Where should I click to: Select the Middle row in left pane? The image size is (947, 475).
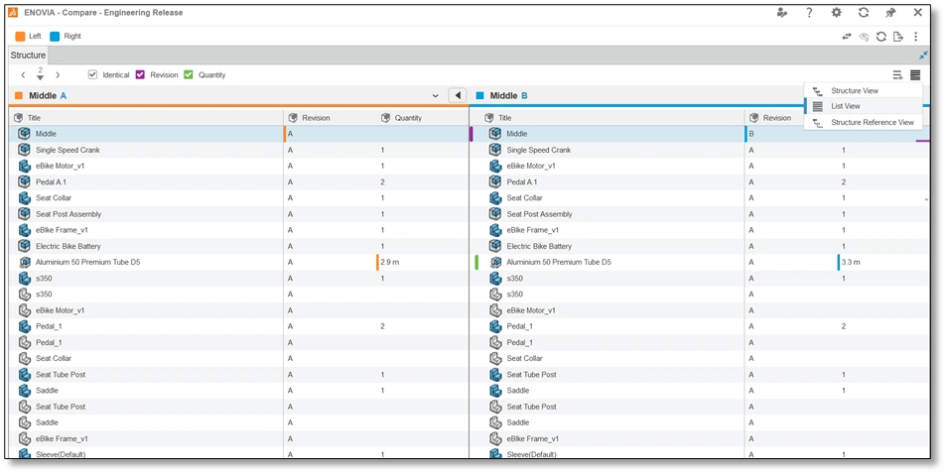point(238,134)
